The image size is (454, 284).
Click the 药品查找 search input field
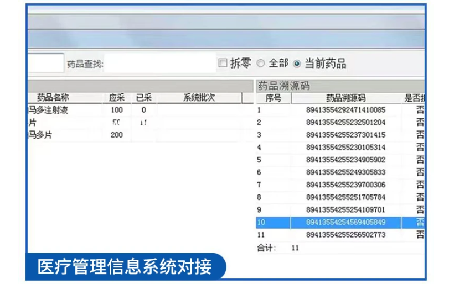tap(160, 64)
